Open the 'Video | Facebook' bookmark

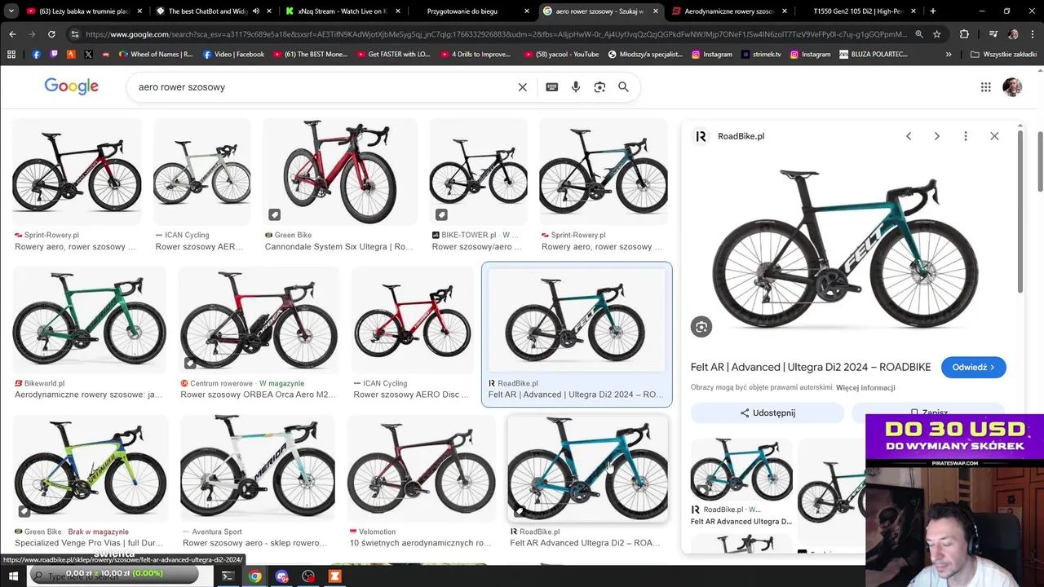233,54
